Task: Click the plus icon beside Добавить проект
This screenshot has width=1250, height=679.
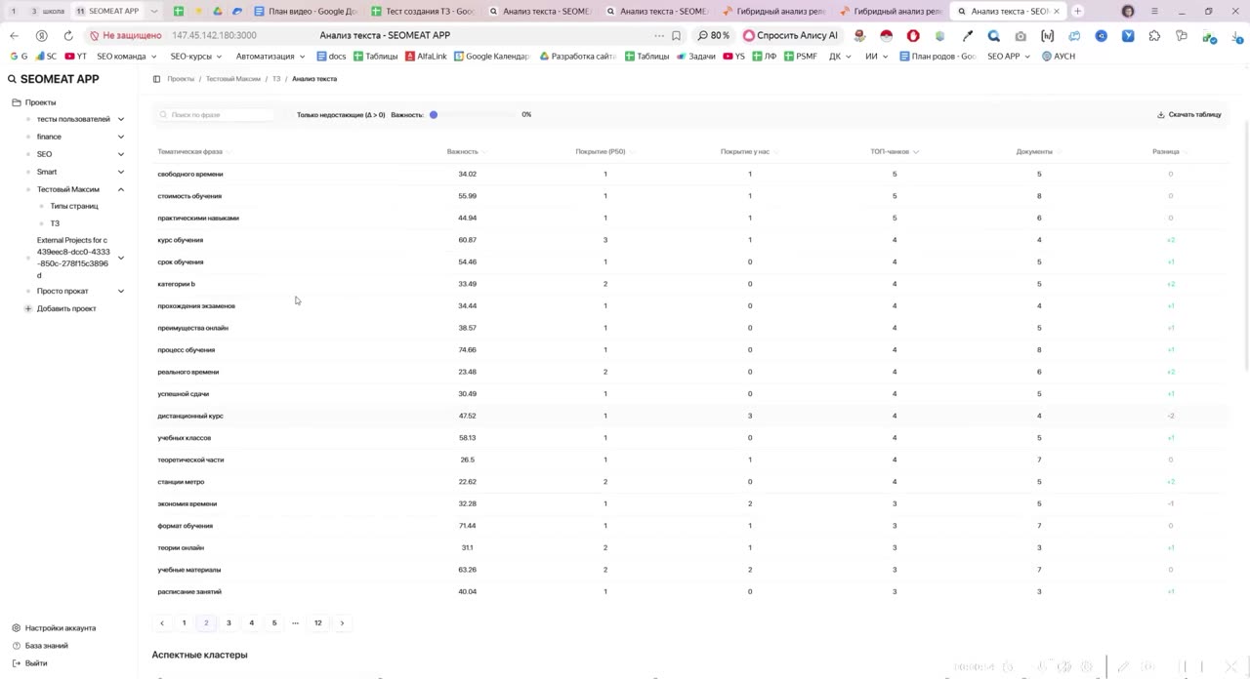Action: 28,308
